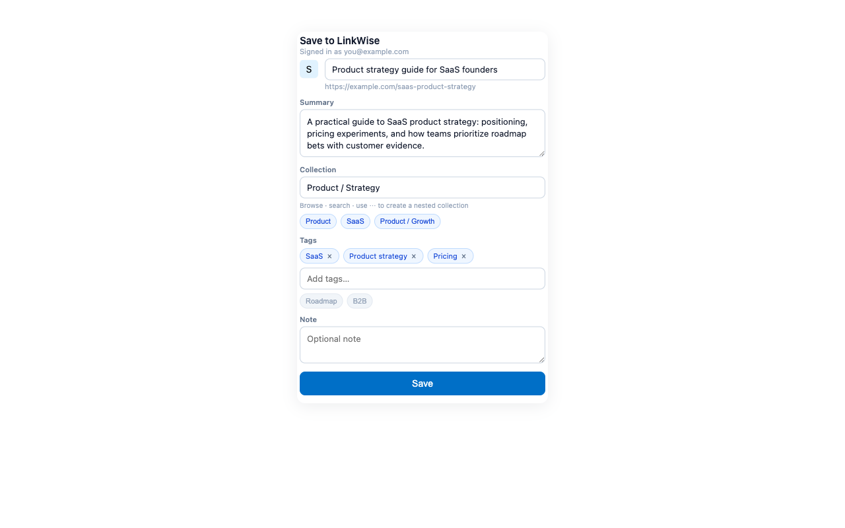Remove the Pricing tag via its x
This screenshot has height=528, width=845.
(463, 257)
